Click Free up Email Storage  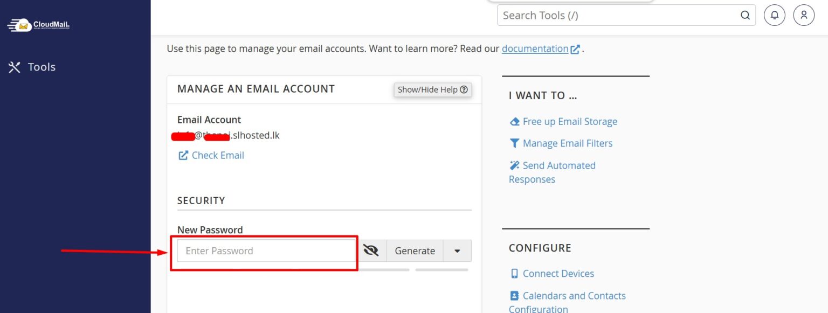click(x=570, y=122)
